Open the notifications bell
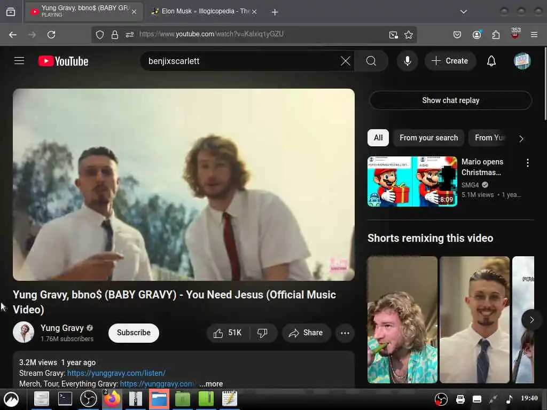Viewport: 547px width, 410px height. click(x=491, y=61)
